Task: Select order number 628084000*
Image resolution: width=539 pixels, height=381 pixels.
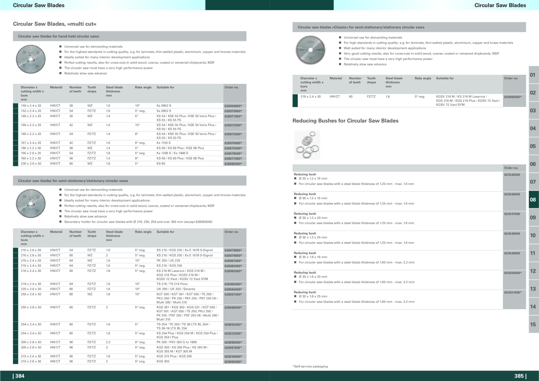Action: tap(233, 290)
